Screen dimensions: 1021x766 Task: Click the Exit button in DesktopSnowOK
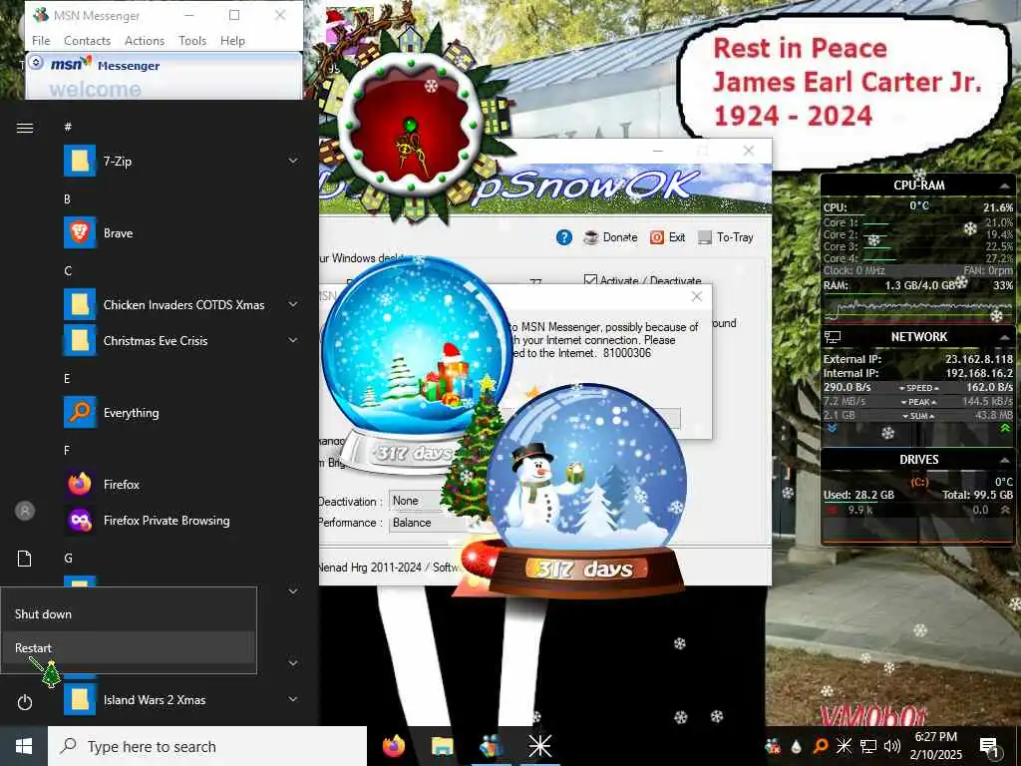click(667, 237)
